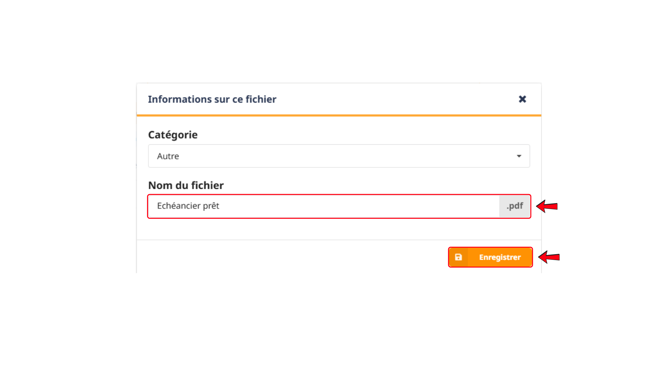Save changes with the Enregistrer button

(490, 257)
